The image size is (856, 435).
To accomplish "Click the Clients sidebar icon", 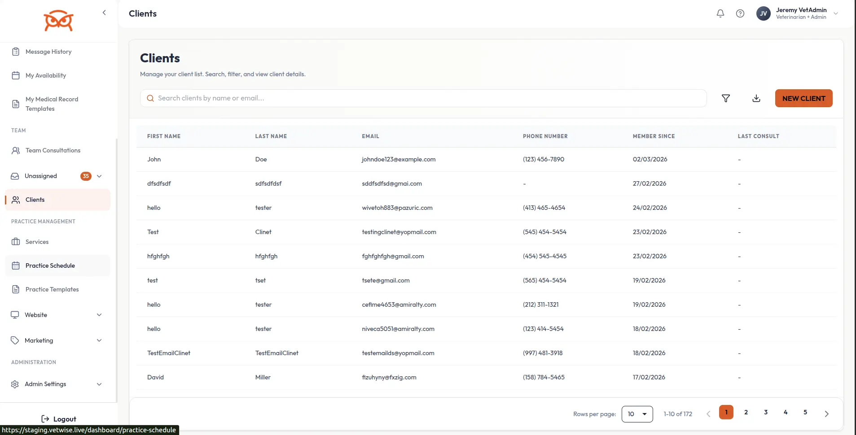I will (16, 200).
